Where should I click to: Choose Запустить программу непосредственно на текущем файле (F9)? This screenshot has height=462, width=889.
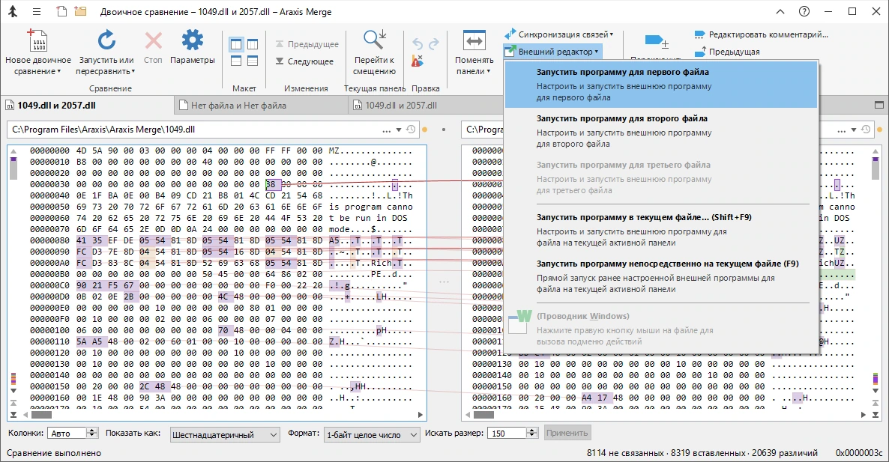[x=661, y=276]
